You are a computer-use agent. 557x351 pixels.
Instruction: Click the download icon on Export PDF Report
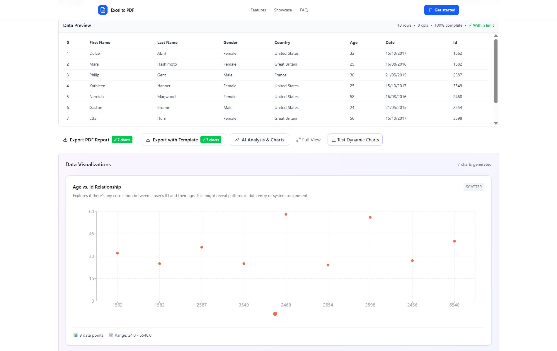coord(65,140)
